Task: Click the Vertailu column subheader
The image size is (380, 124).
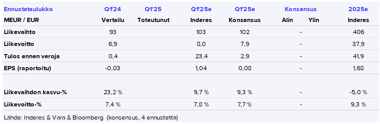Action: coord(113,20)
